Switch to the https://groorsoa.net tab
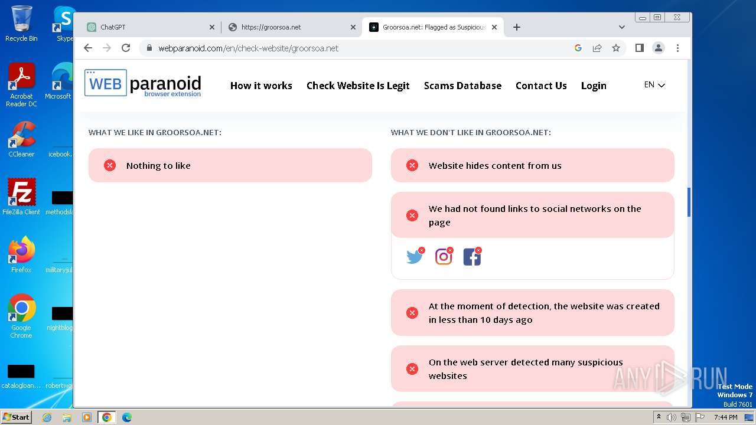The height and width of the screenshot is (425, 756). (x=292, y=27)
